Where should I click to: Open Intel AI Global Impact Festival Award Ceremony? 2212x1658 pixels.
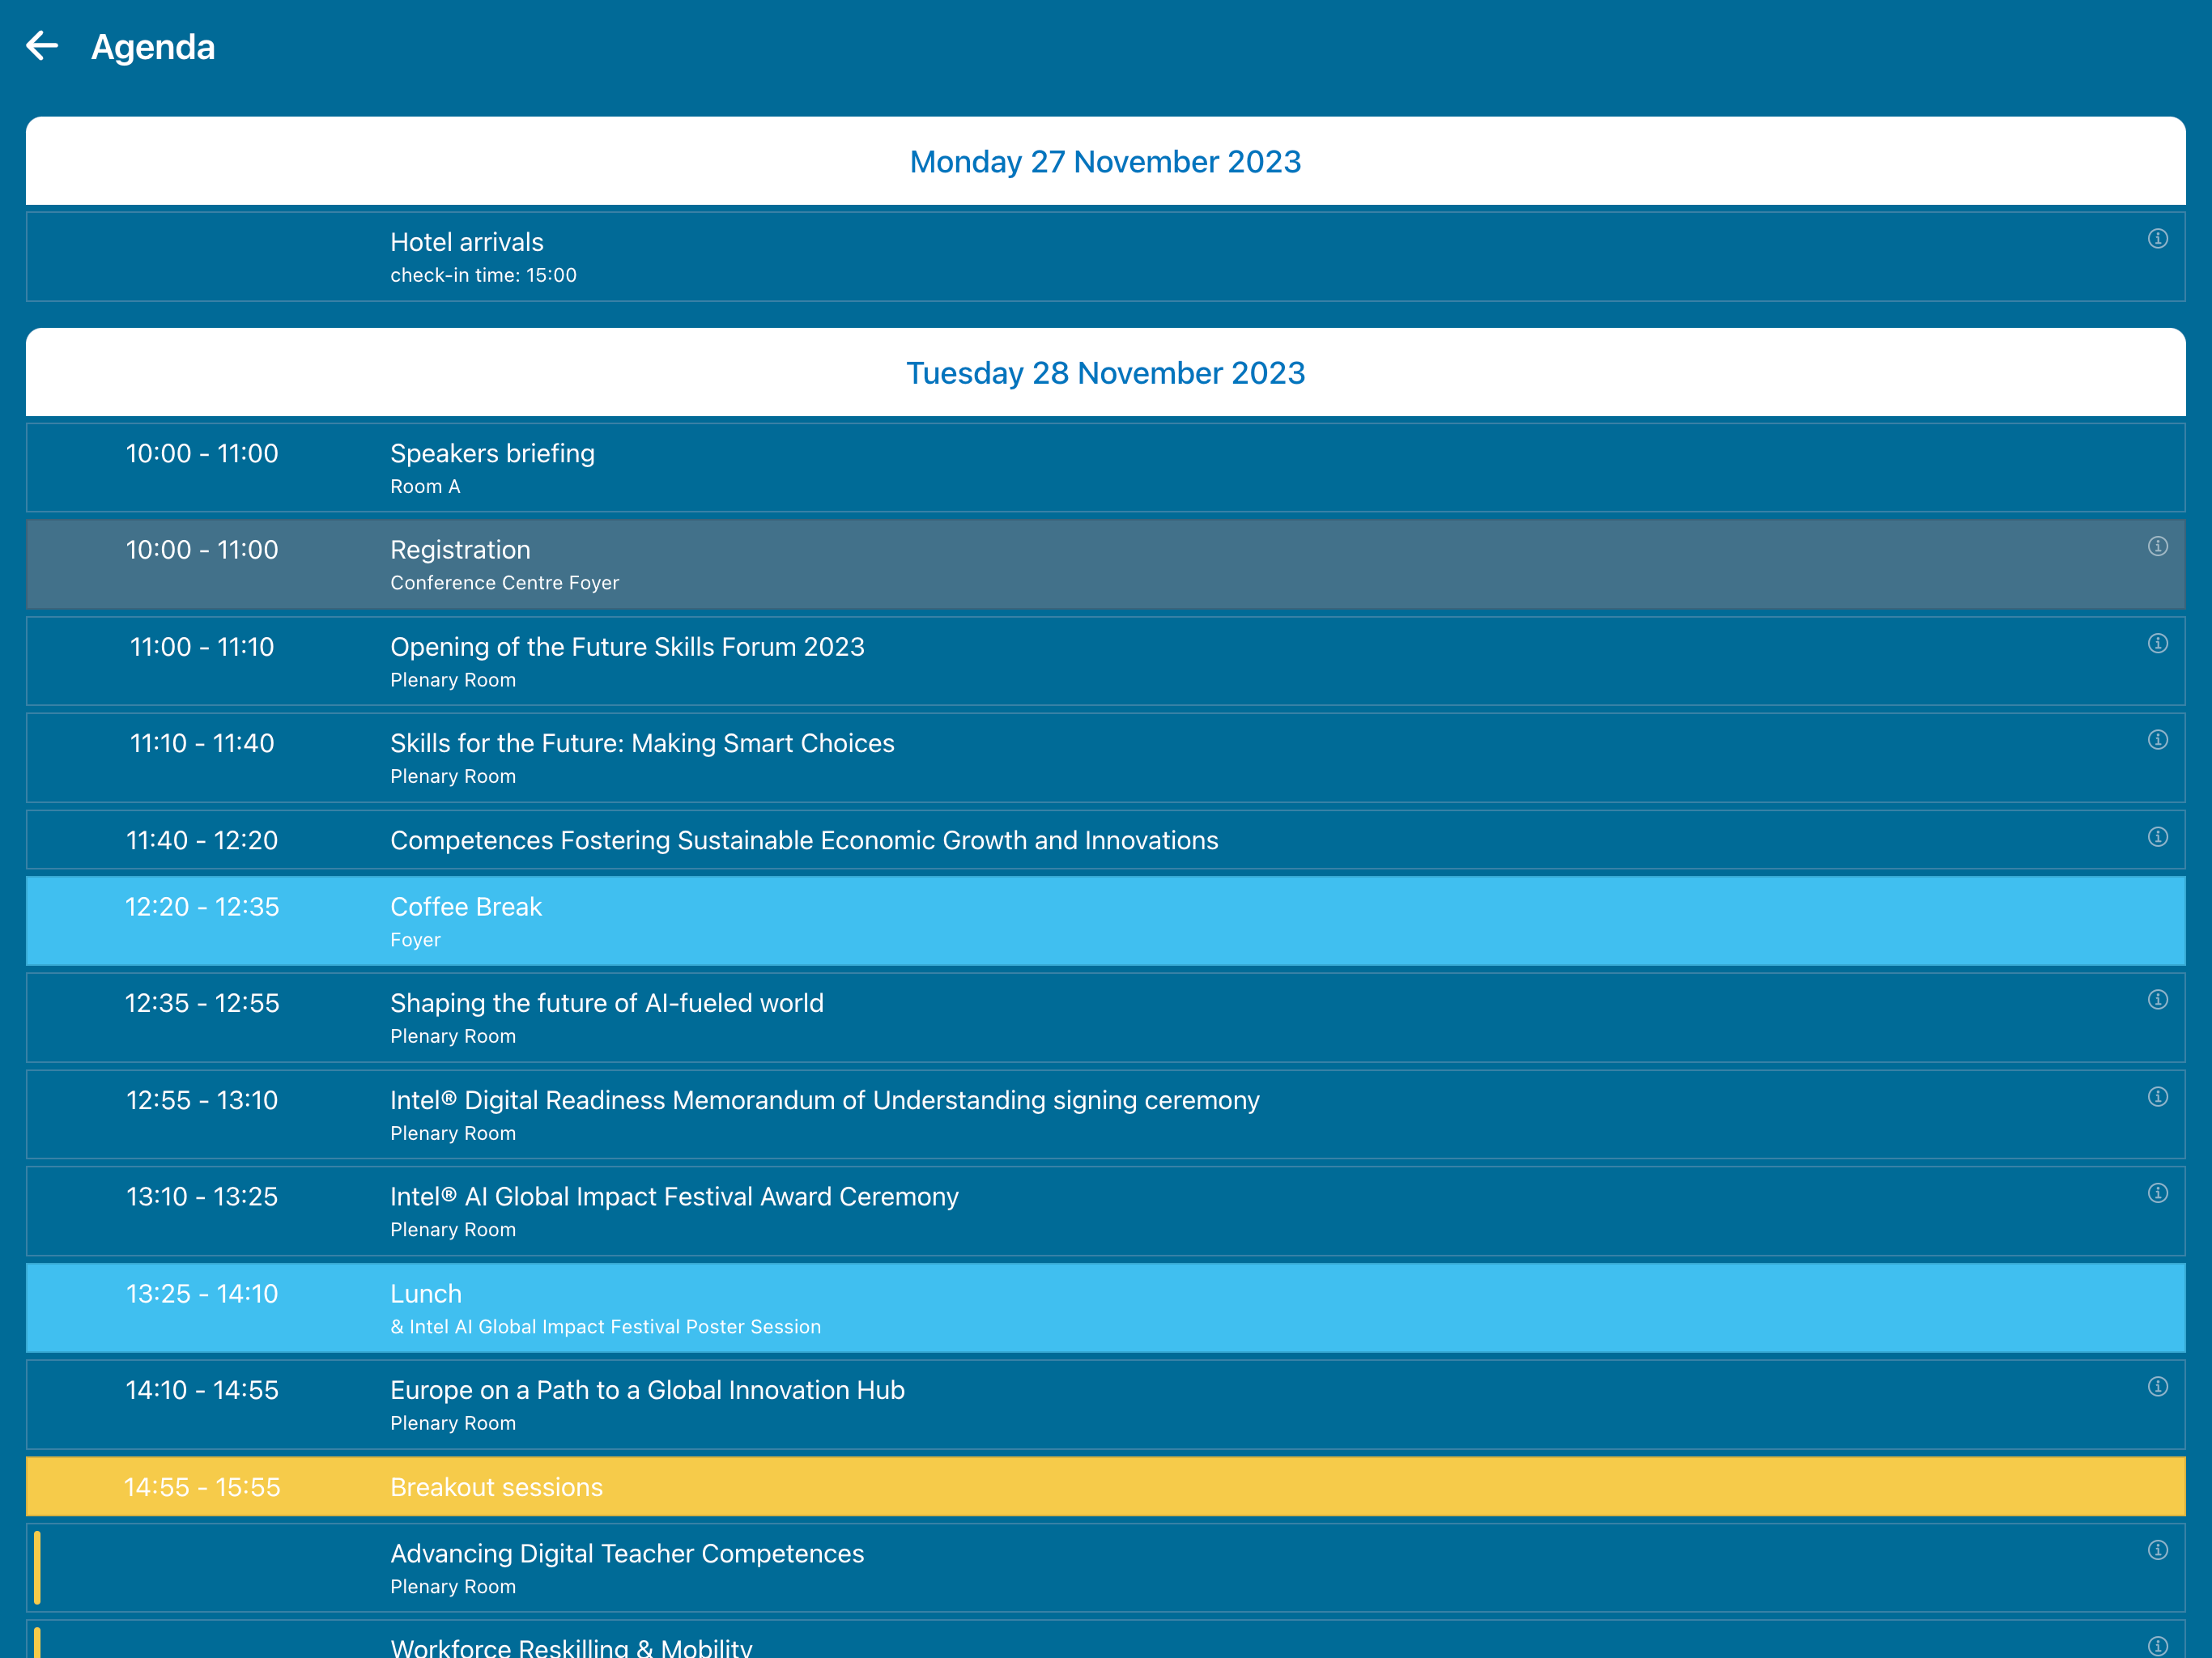1105,1211
